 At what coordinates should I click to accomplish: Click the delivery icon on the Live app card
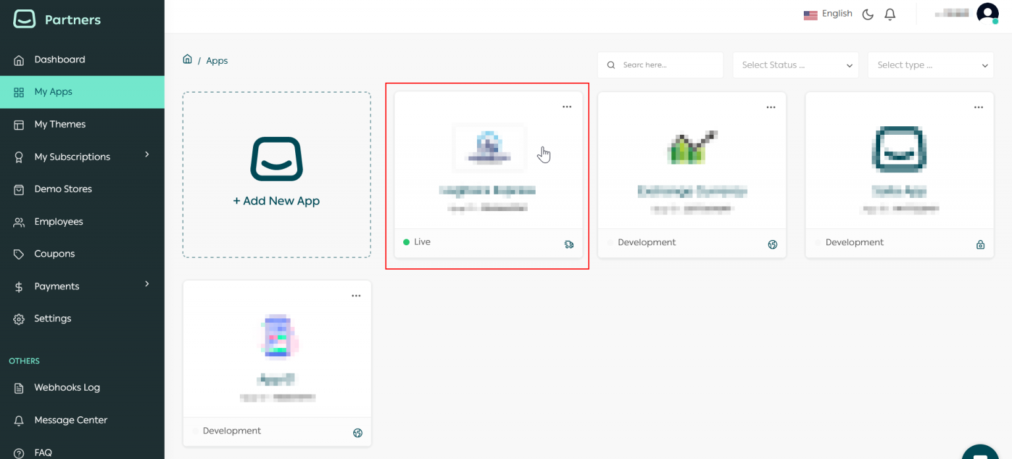point(569,244)
